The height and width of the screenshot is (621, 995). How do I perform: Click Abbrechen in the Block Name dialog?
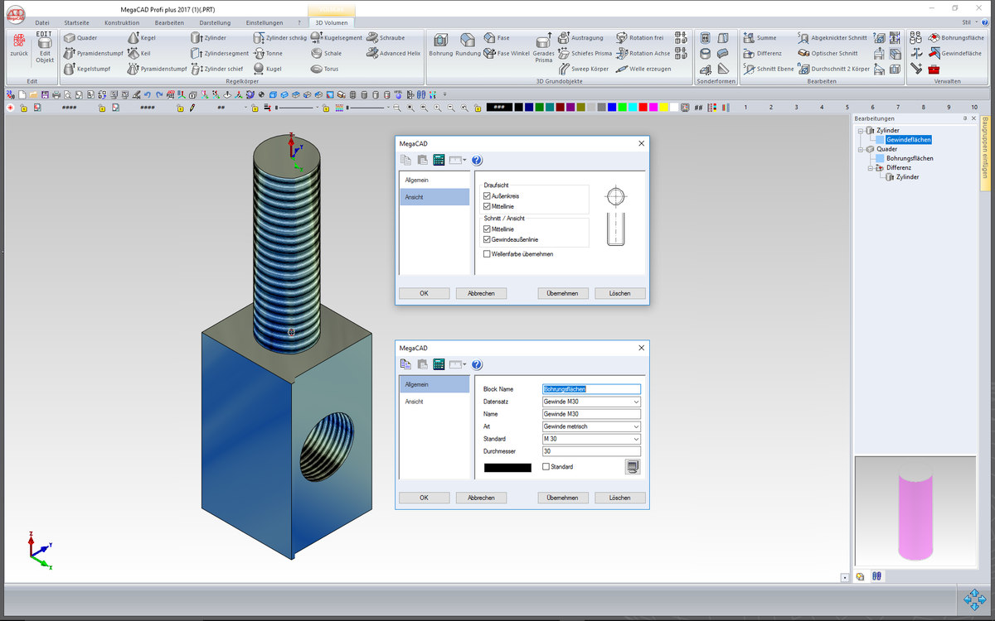click(x=481, y=498)
